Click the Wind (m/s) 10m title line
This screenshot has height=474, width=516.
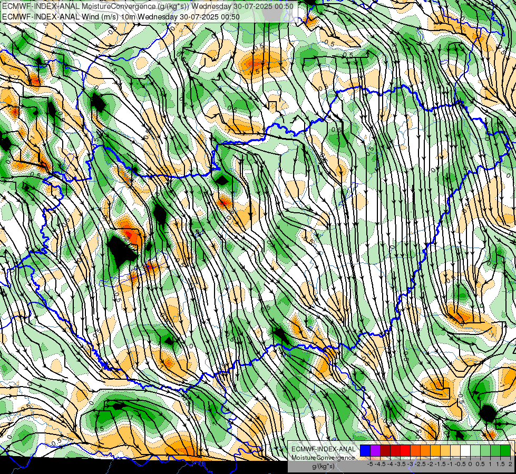[121, 16]
